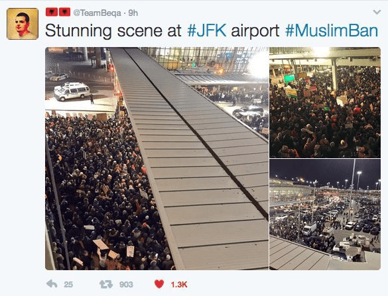This screenshot has width=388, height=296.
Task: Open large crowd photo beside rooftop
Action: 157,158
